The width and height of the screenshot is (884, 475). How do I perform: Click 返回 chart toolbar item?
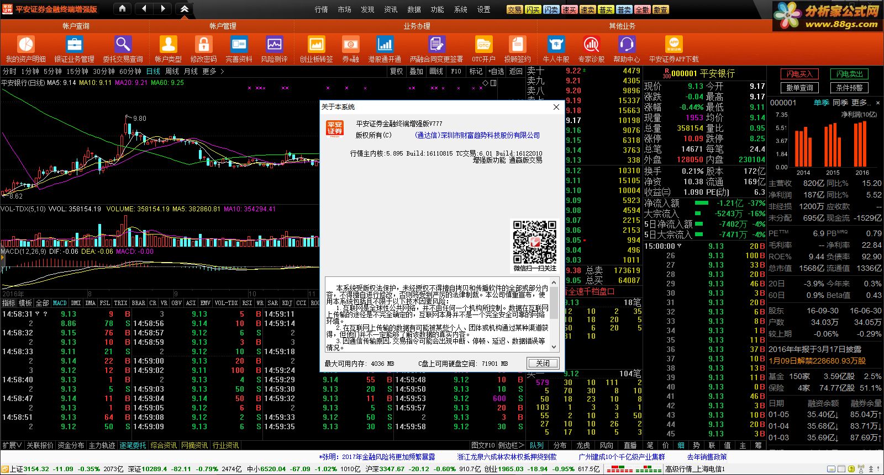pos(515,72)
